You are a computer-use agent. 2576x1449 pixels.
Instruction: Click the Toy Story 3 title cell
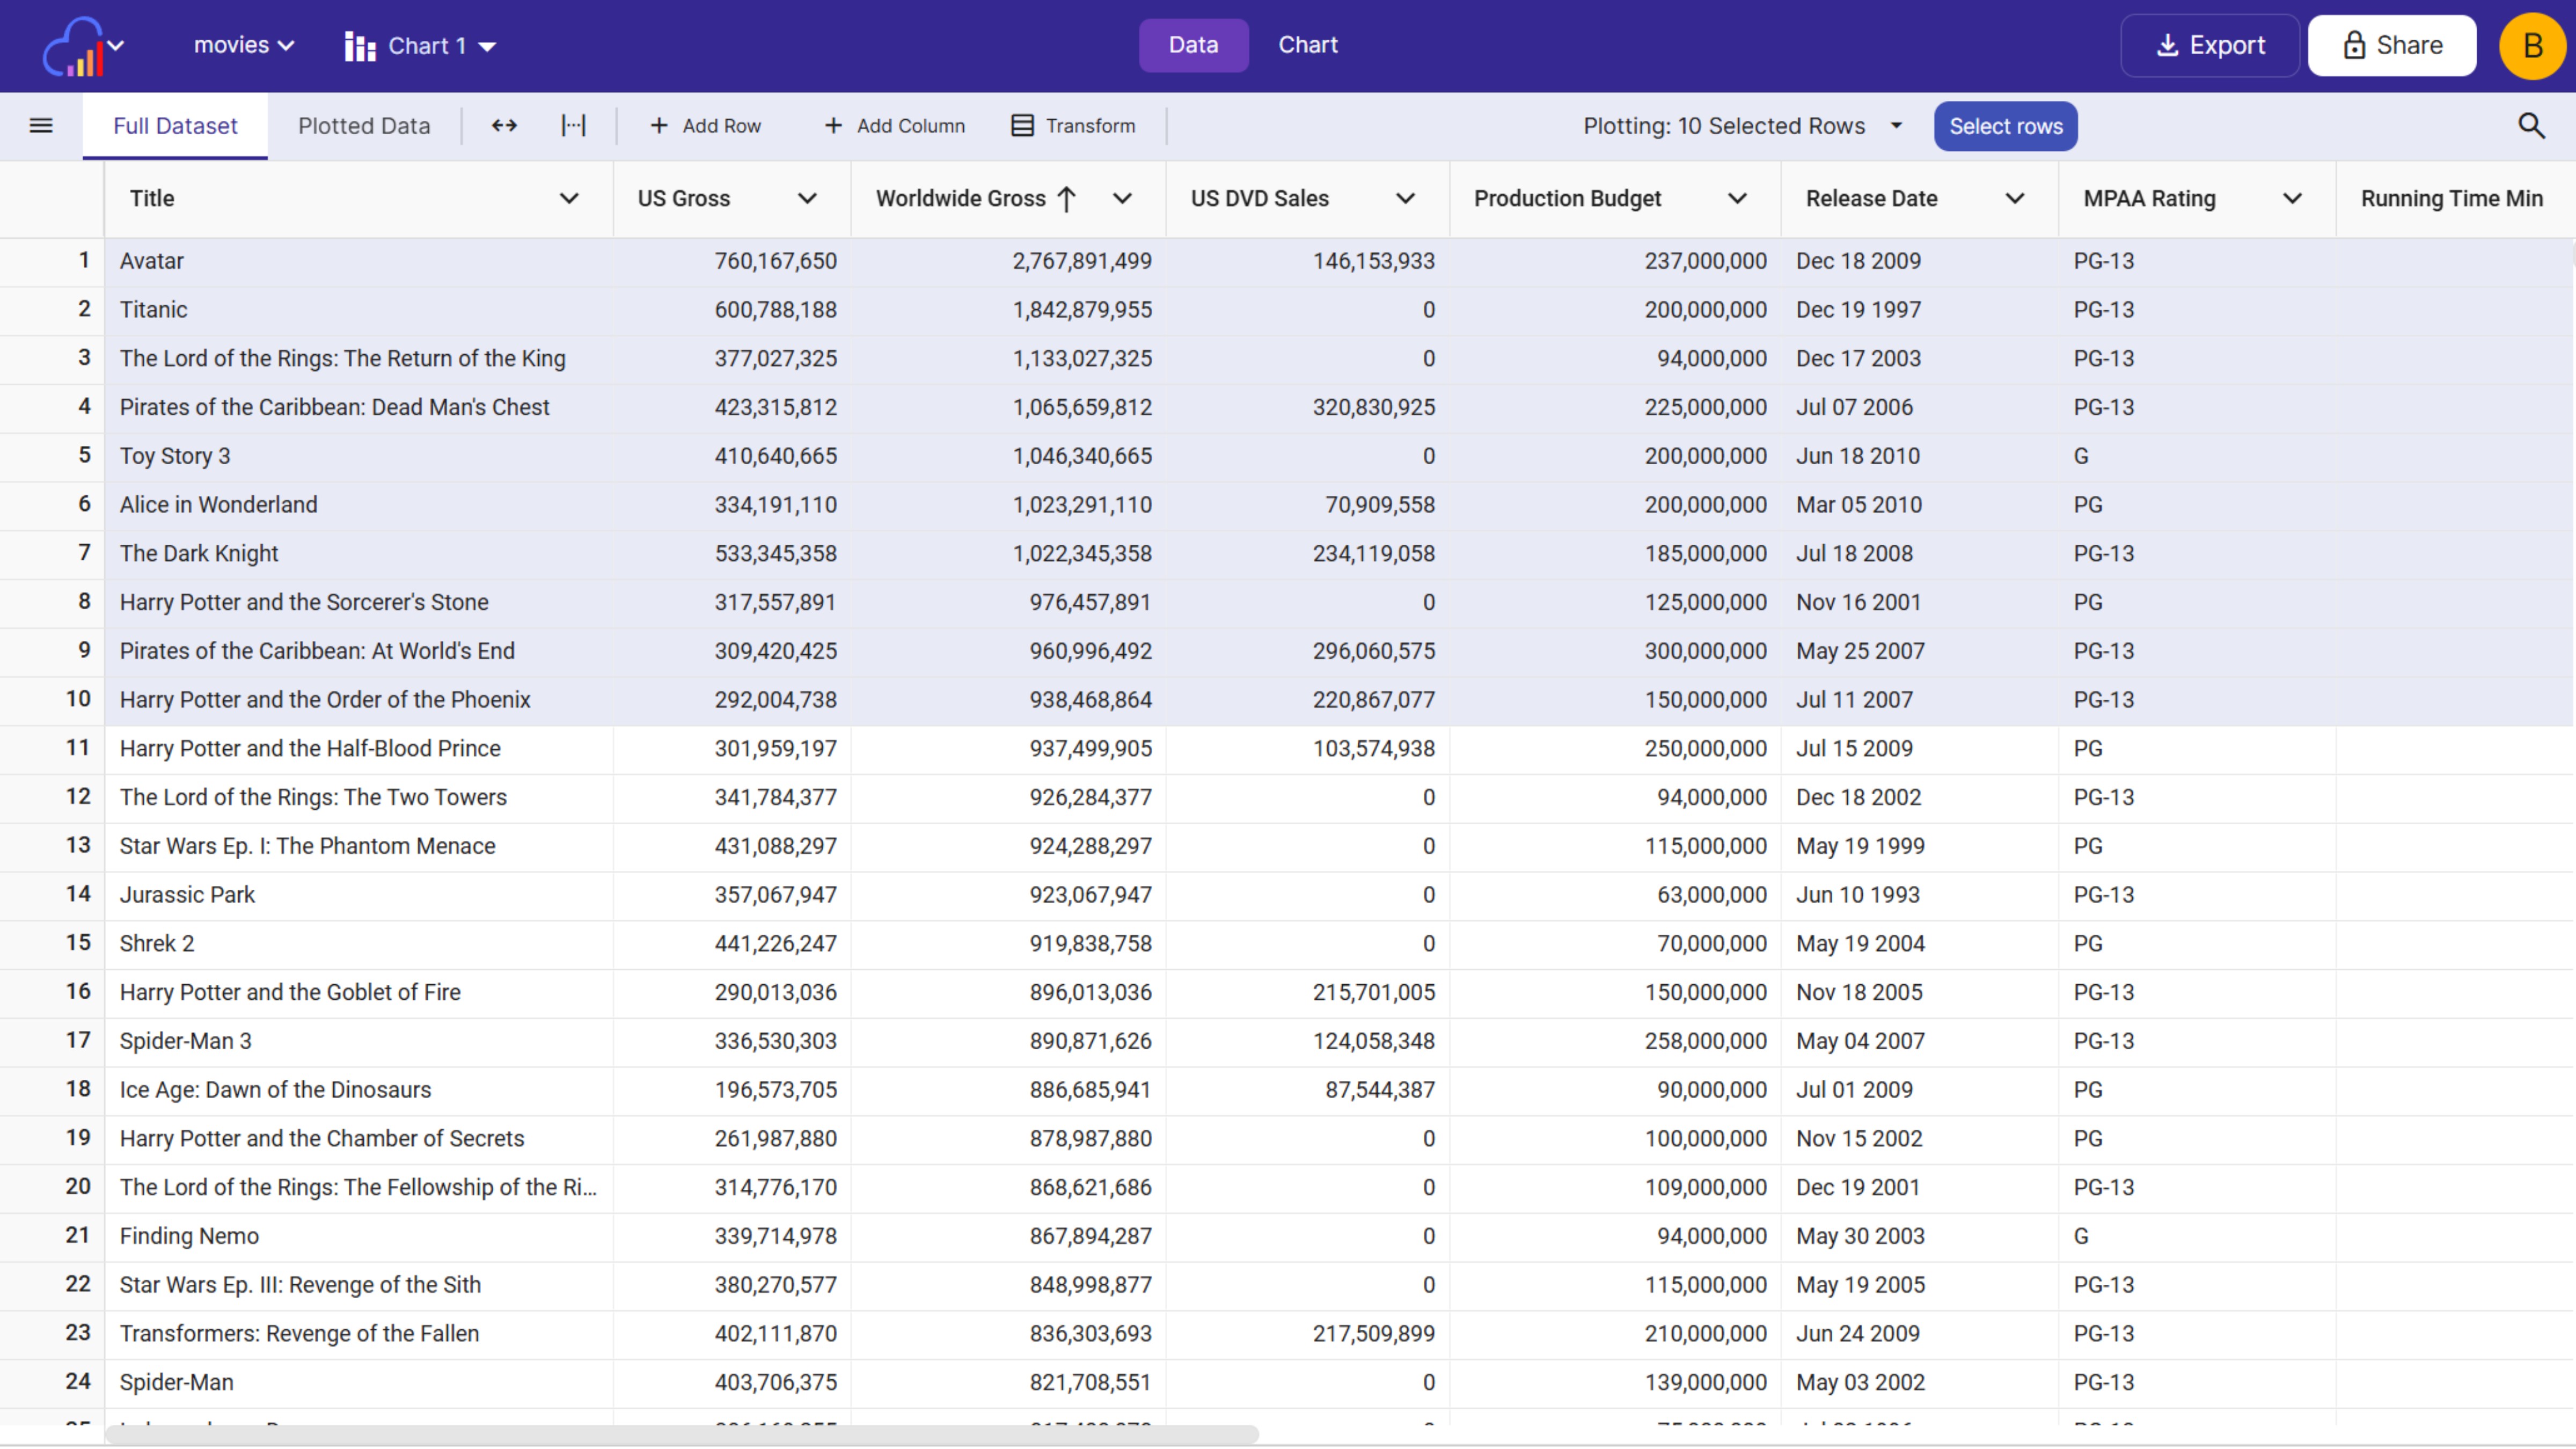click(358, 456)
